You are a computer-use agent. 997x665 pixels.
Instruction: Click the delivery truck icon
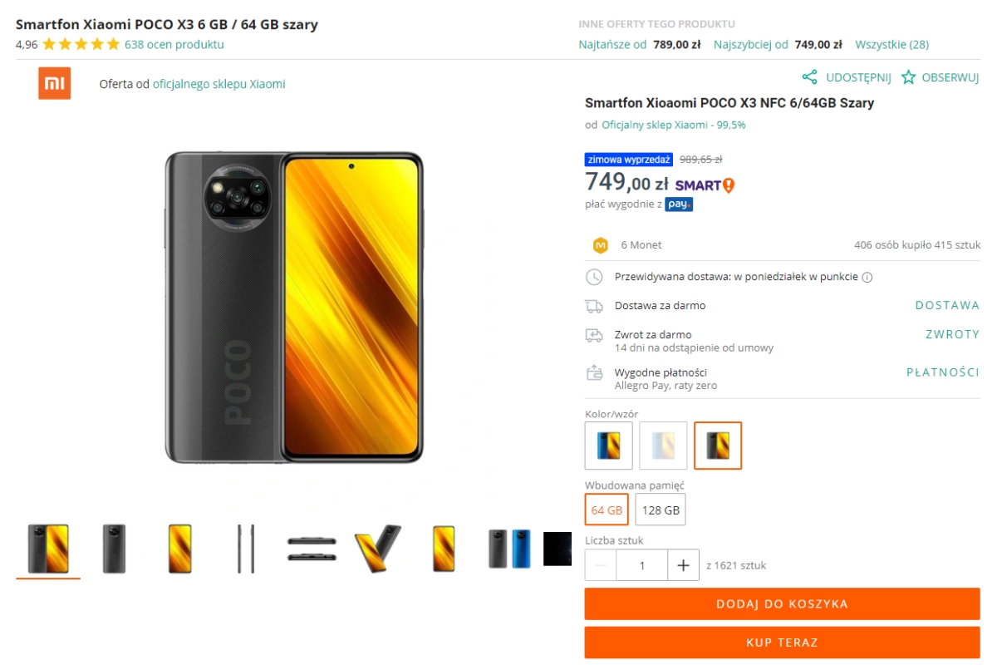(593, 305)
